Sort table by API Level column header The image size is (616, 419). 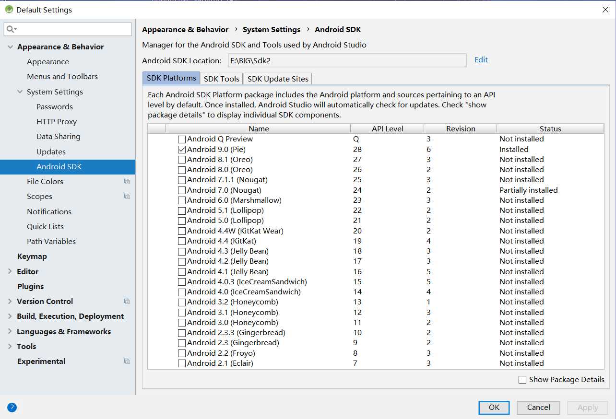(388, 128)
